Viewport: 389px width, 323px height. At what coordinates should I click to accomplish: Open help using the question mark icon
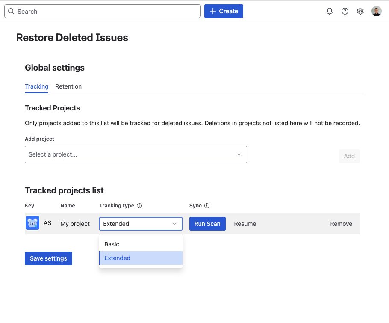coord(345,11)
